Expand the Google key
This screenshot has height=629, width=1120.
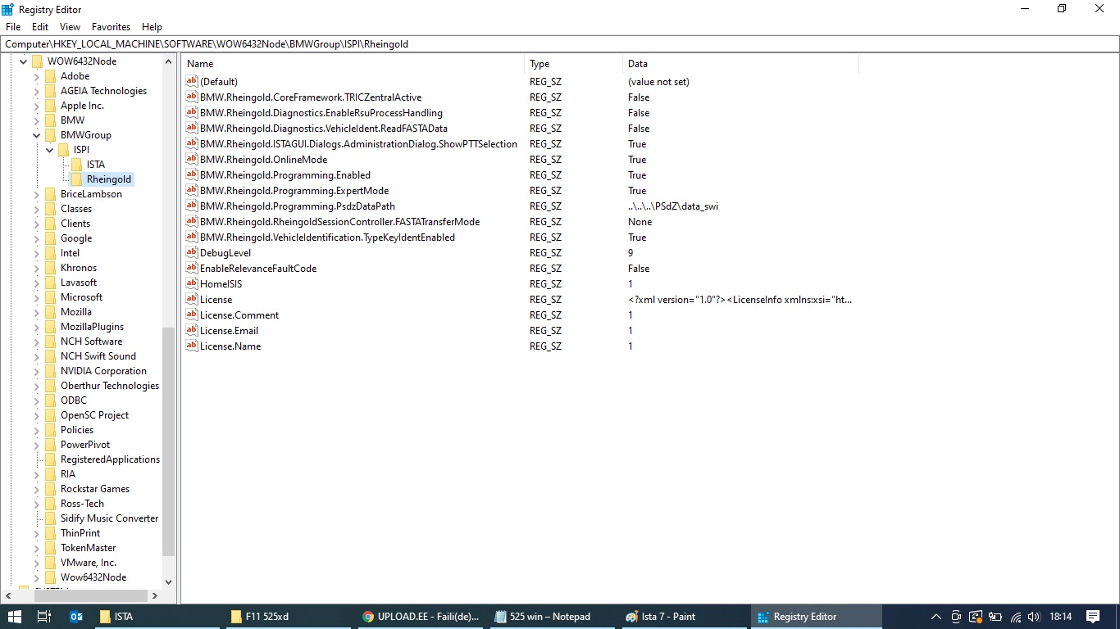pyautogui.click(x=36, y=238)
